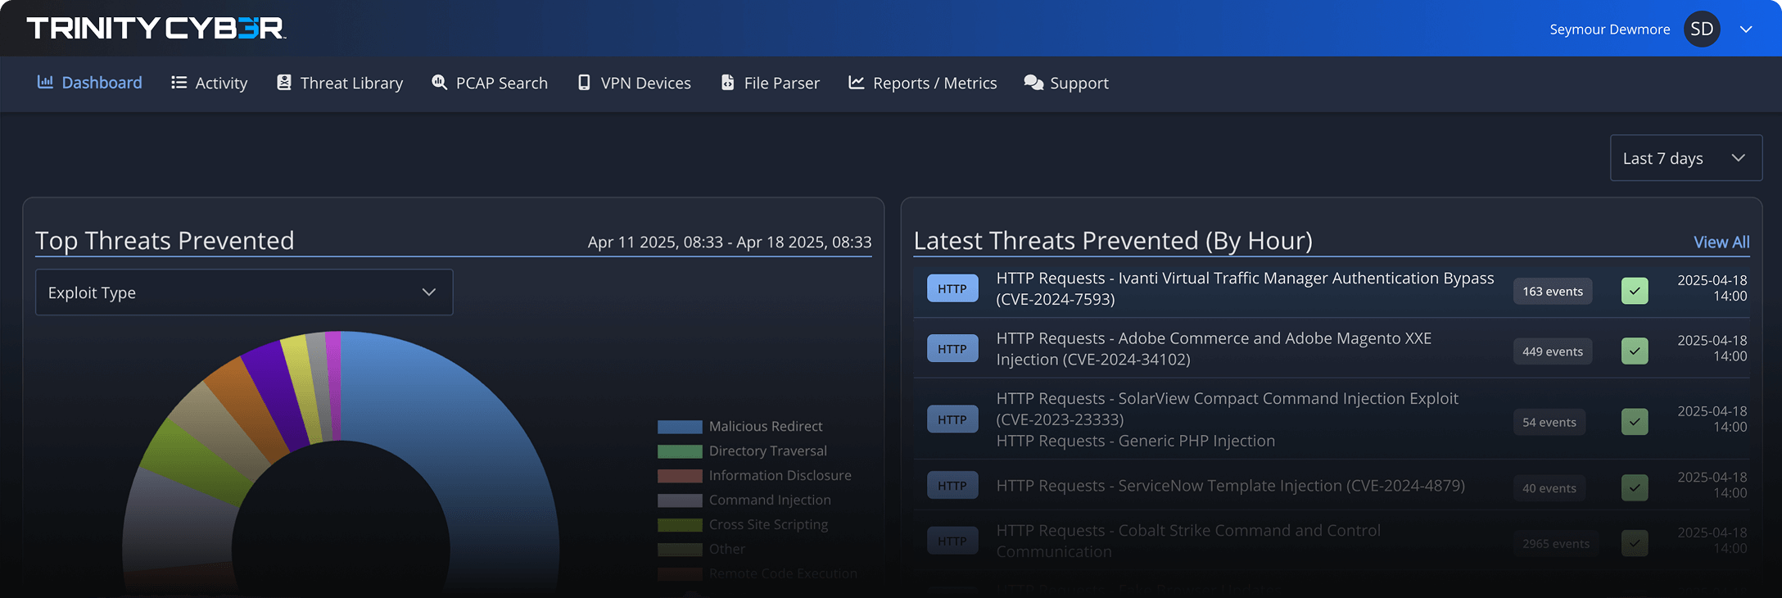Click the VPN Devices phone icon
The height and width of the screenshot is (598, 1782).
tap(584, 82)
